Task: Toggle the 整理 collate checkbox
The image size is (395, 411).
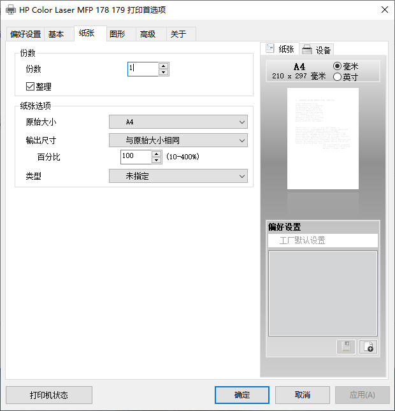Action: tap(30, 86)
